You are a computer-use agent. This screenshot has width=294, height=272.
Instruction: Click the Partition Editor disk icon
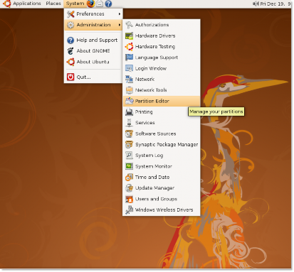tap(129, 101)
